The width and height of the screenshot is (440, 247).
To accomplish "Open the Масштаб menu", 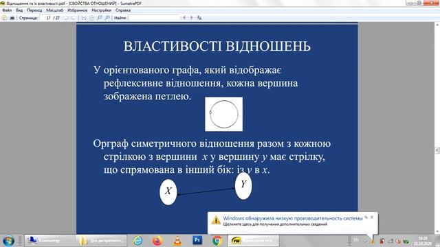I will (55, 10).
